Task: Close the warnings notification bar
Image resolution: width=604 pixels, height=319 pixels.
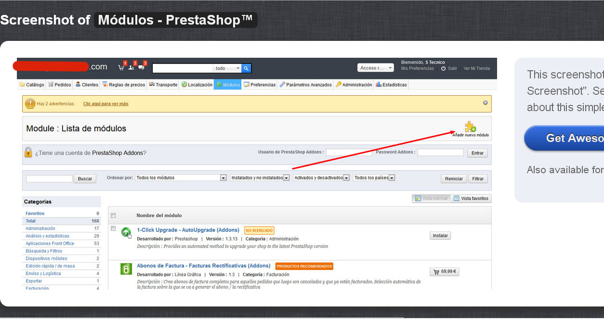Action: pos(485,102)
